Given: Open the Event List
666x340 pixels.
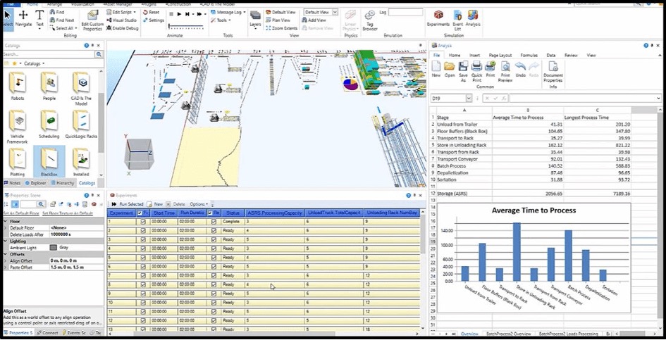Looking at the screenshot, I should pyautogui.click(x=457, y=20).
